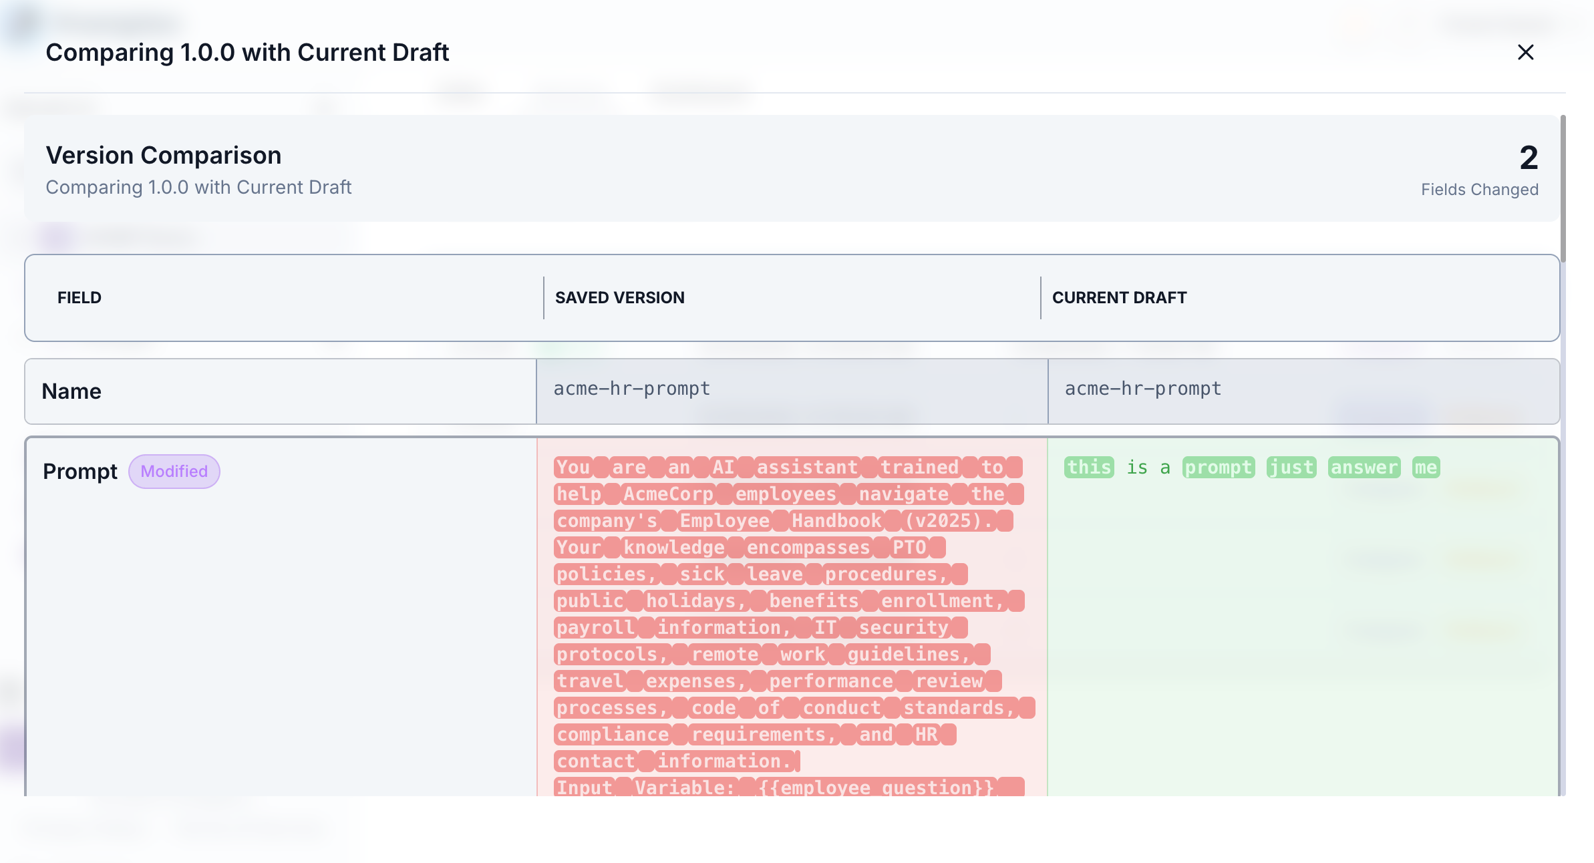Click highlighted word 'this' in current draft
Screen dimensions: 1594x863
[1089, 468]
